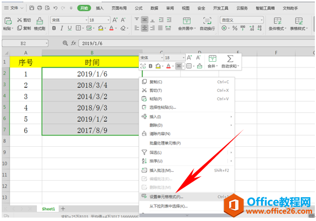Click the Eraser clear icon in ribbon
The image size is (316, 221).
pos(123,28)
